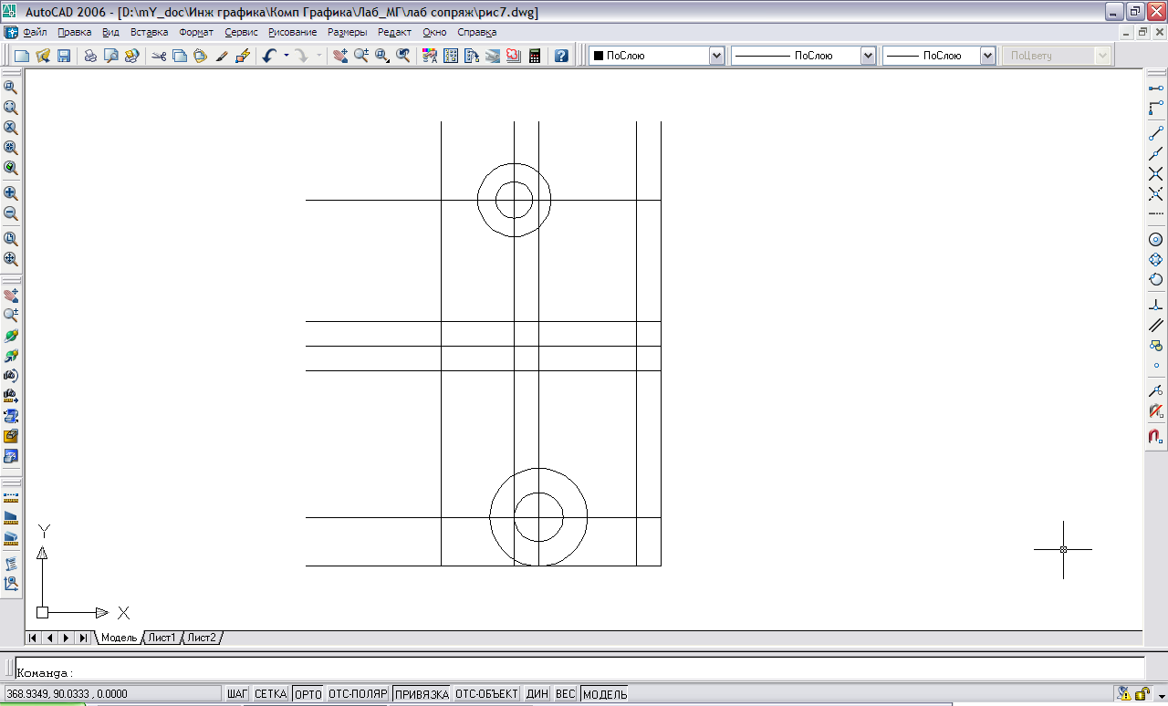
Task: Toggle ОРТО ortho mode
Action: pos(308,695)
